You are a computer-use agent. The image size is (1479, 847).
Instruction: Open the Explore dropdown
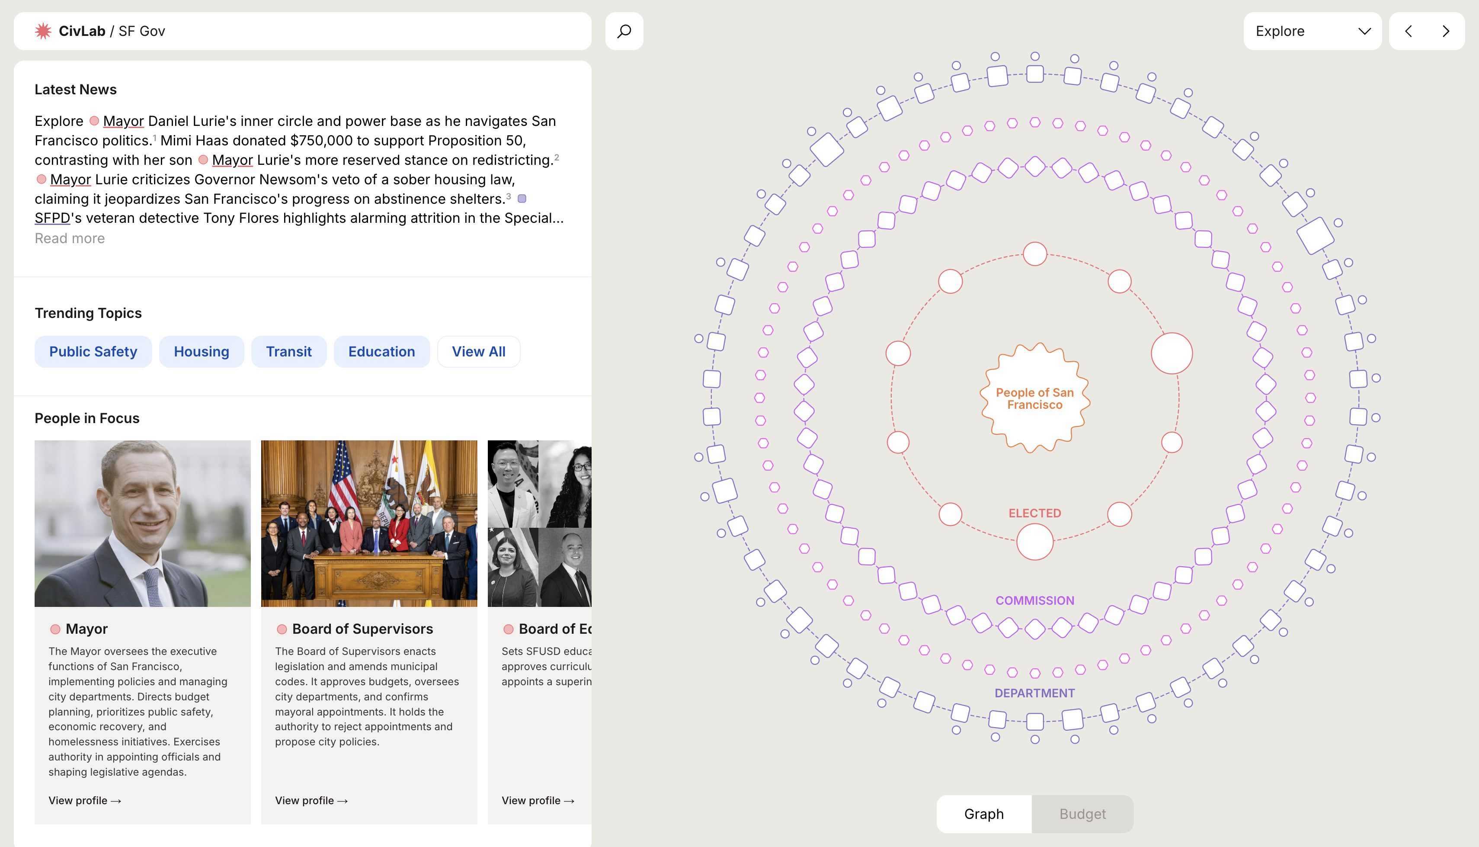click(x=1312, y=31)
